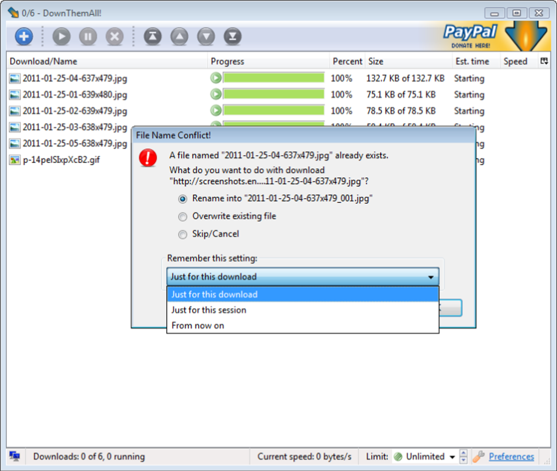Click the File Name Conflict! dialog title bar

coord(304,135)
